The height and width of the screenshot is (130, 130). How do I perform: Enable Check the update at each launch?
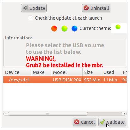point(30,18)
